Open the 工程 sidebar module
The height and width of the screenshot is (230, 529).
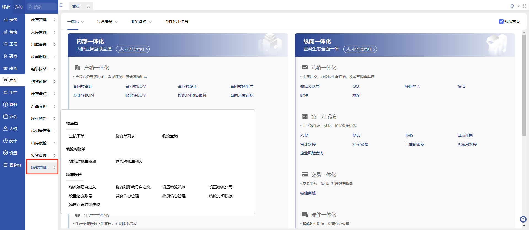(x=12, y=44)
